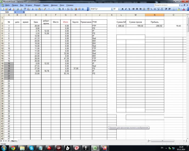Apply percent style format icon
This screenshot has height=151, width=189.
pos(151,9)
